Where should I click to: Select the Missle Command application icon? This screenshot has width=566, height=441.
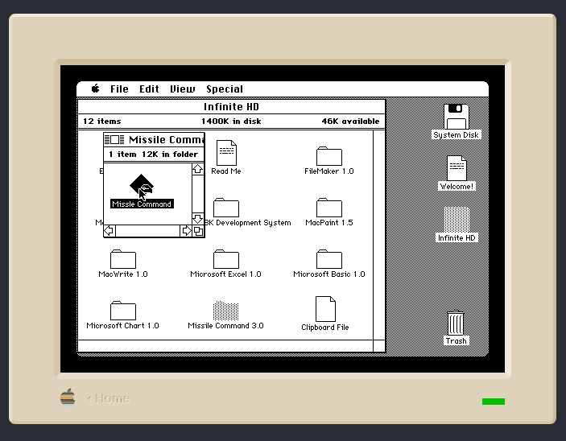point(142,185)
